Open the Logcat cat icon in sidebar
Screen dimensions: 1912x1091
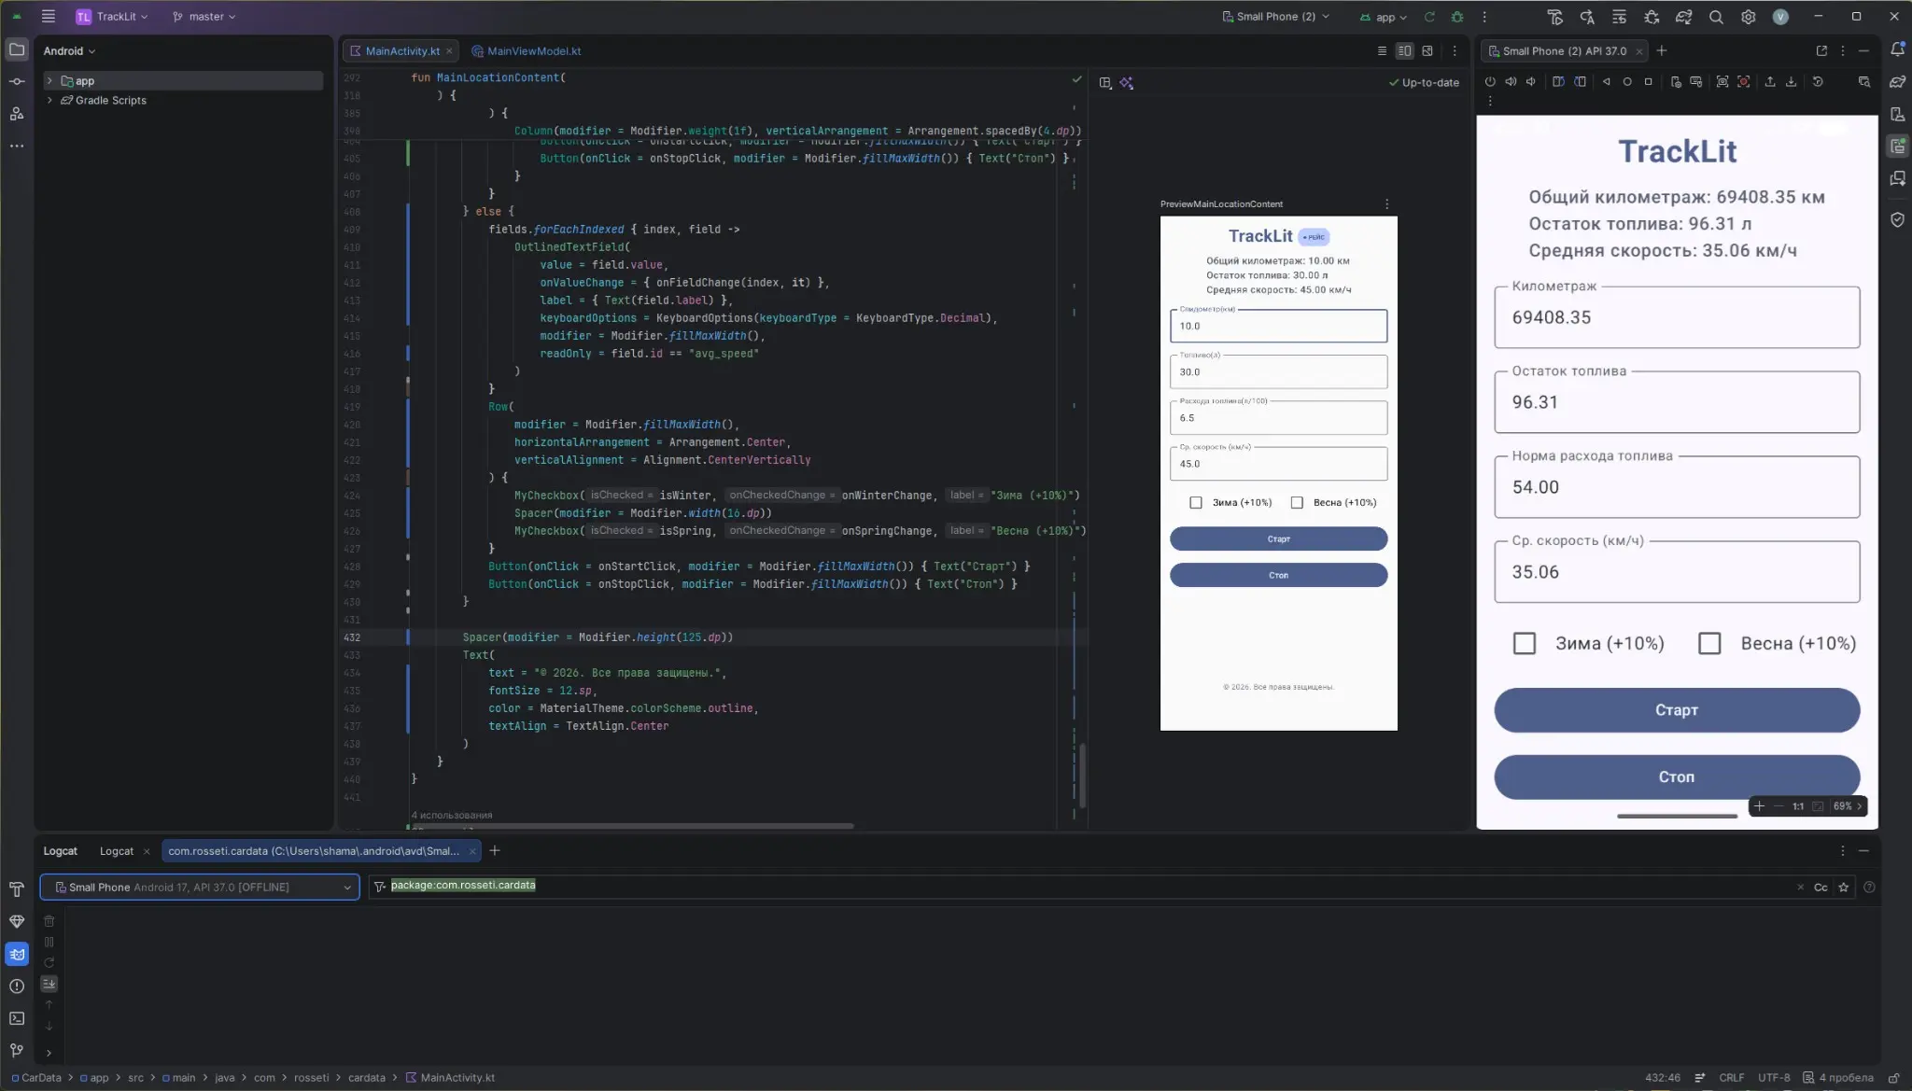pos(17,954)
